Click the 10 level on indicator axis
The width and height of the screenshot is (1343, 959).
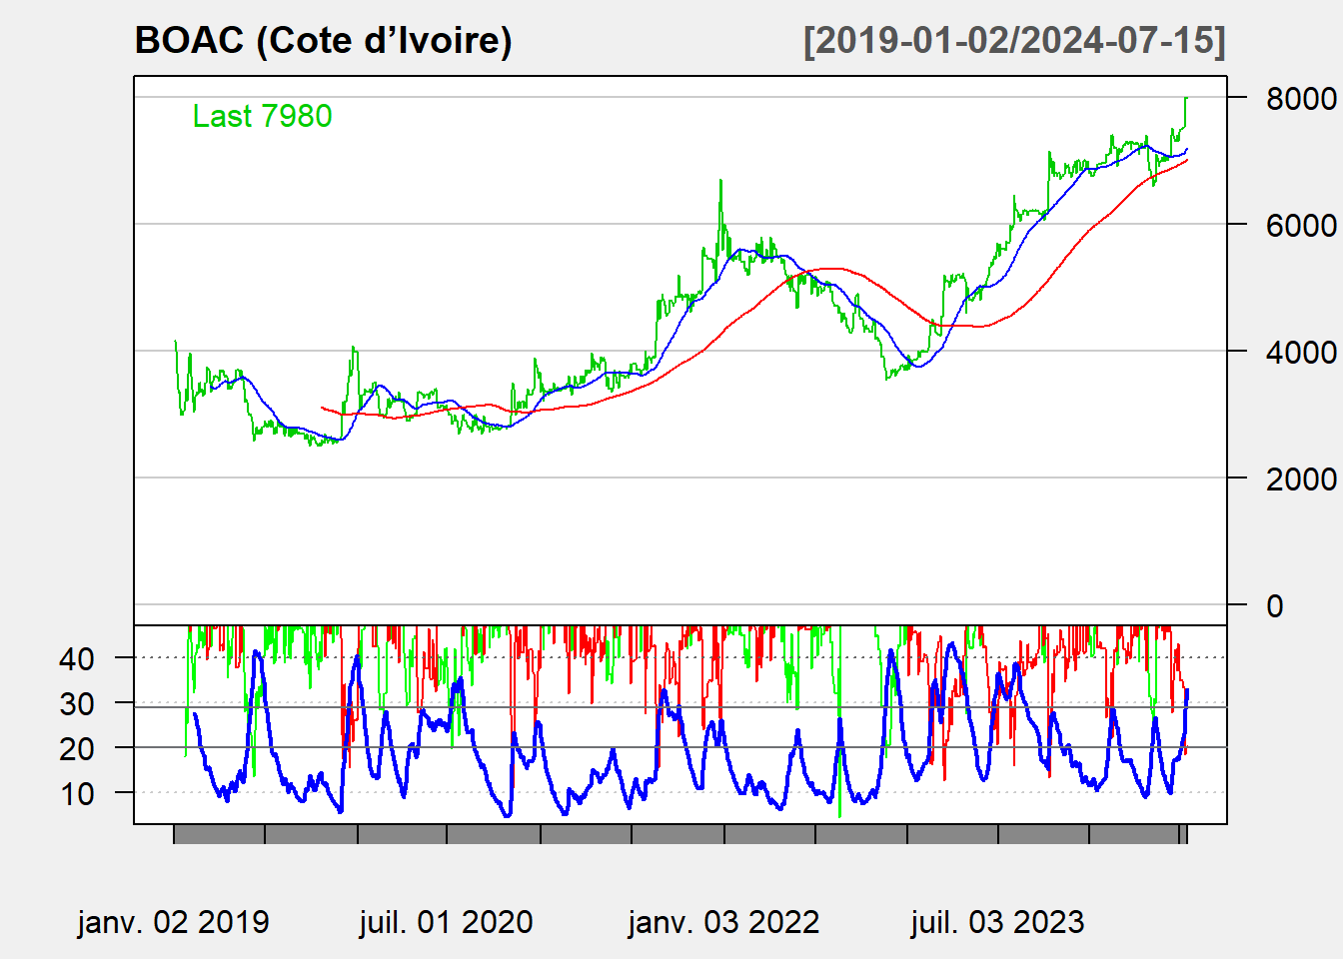[x=77, y=794]
